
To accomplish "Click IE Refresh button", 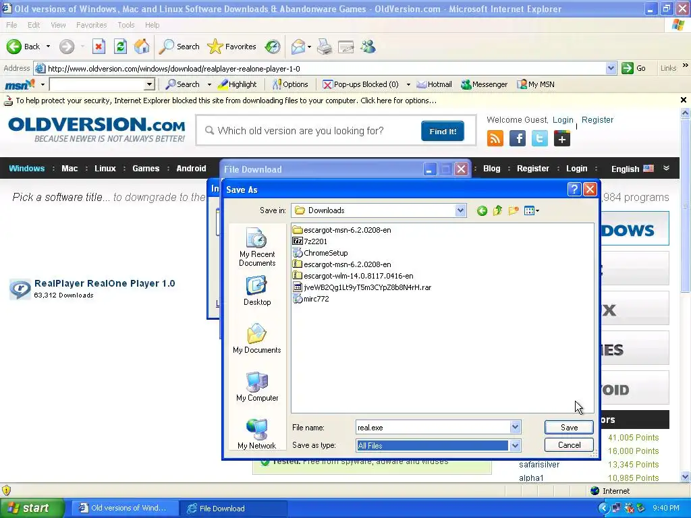I will click(x=120, y=47).
